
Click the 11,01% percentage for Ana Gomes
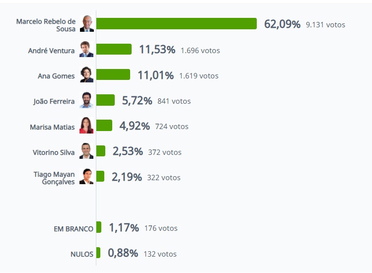155,75
